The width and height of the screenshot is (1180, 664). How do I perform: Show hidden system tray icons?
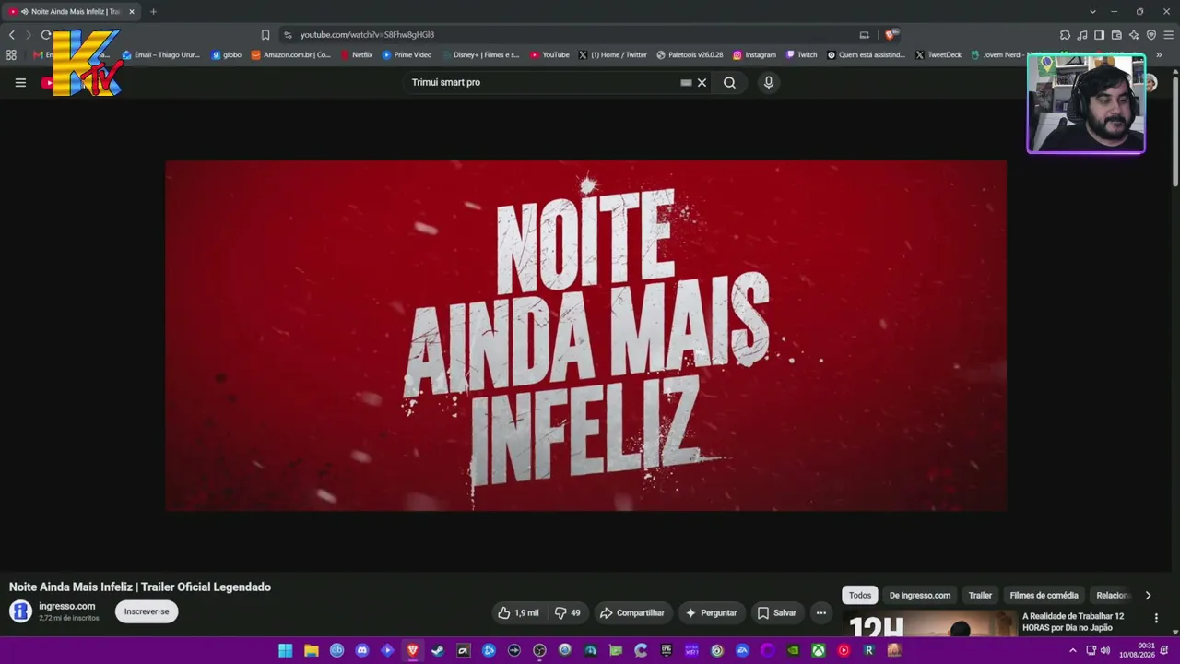1073,651
